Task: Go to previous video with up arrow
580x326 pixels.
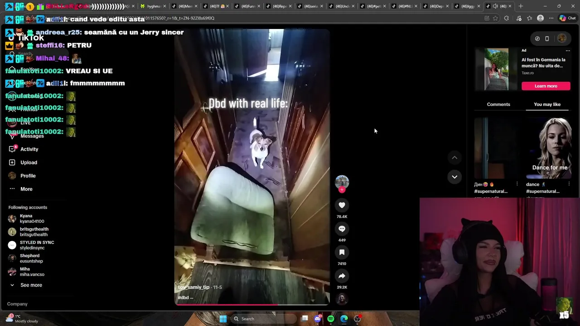Action: tap(454, 157)
